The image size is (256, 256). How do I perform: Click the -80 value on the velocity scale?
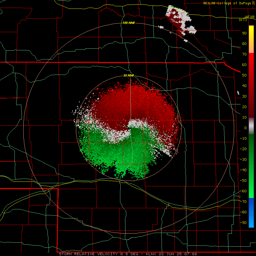point(243,212)
